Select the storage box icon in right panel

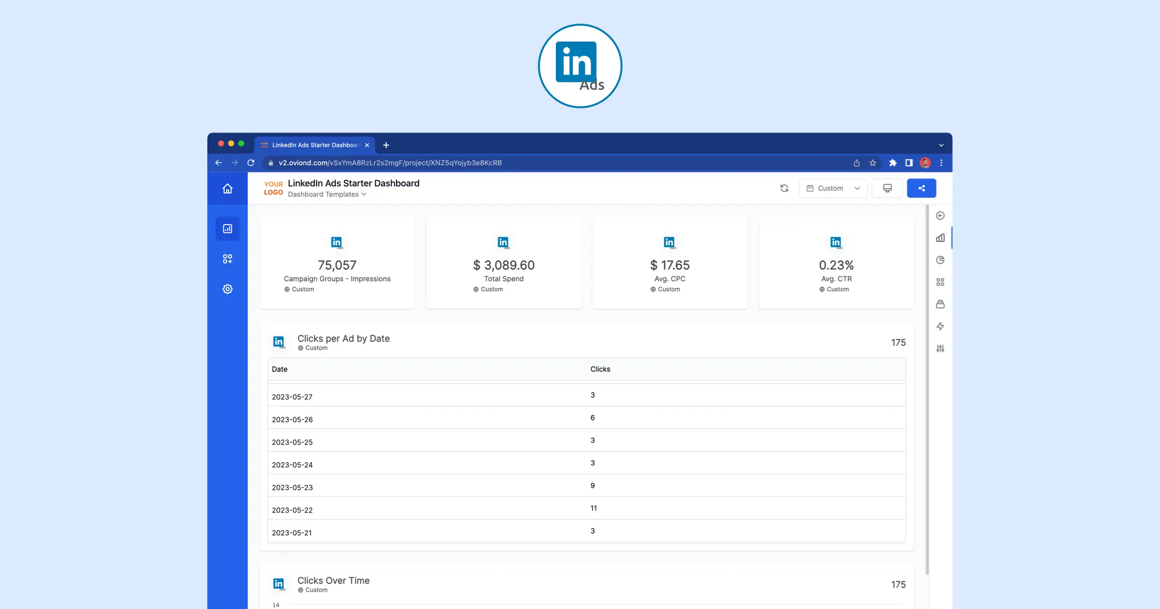(940, 304)
